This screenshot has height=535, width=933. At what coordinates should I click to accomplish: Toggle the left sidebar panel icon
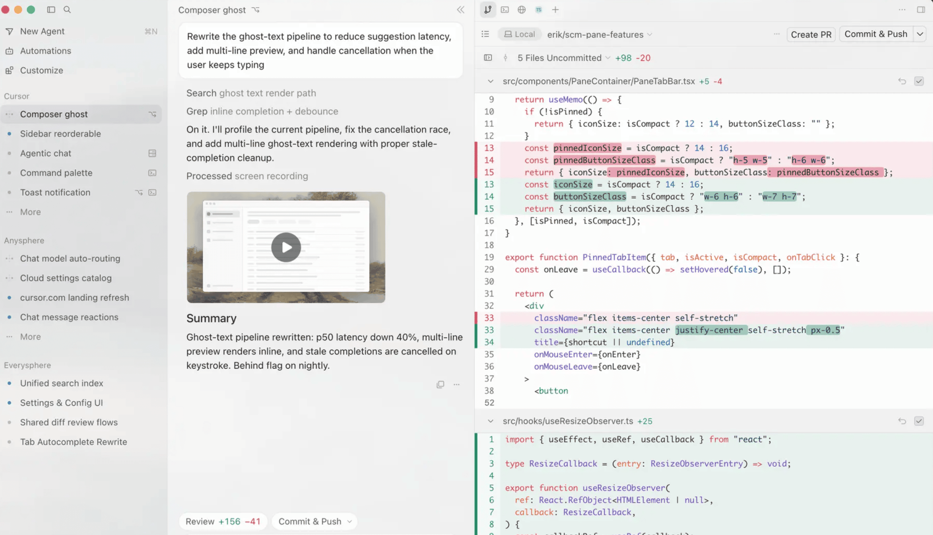click(51, 9)
